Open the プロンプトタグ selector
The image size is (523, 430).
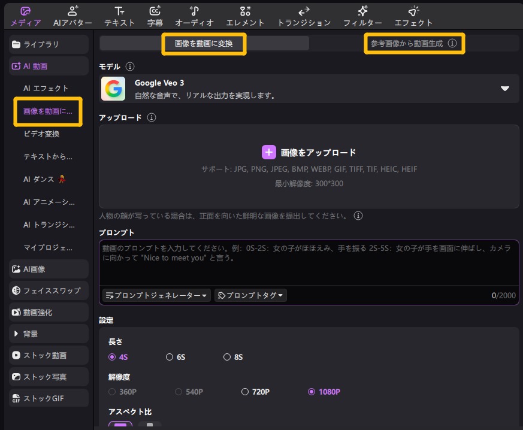(x=250, y=295)
